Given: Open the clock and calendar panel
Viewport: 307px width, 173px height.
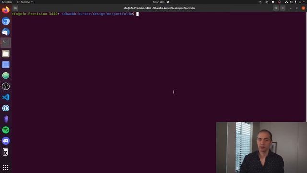Looking at the screenshot, I should [159, 2].
